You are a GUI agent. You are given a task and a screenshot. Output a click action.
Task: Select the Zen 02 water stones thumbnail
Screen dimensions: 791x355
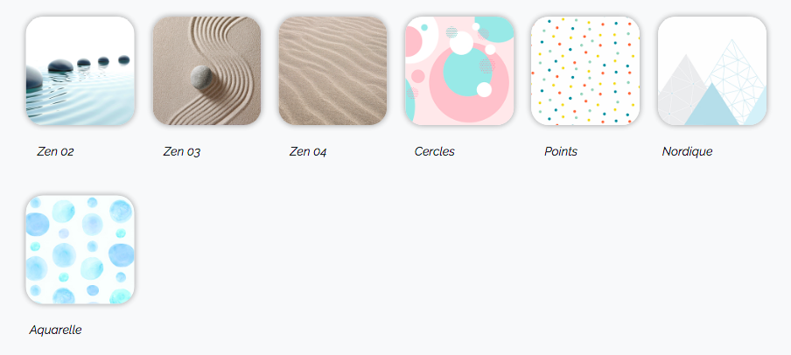[80, 71]
